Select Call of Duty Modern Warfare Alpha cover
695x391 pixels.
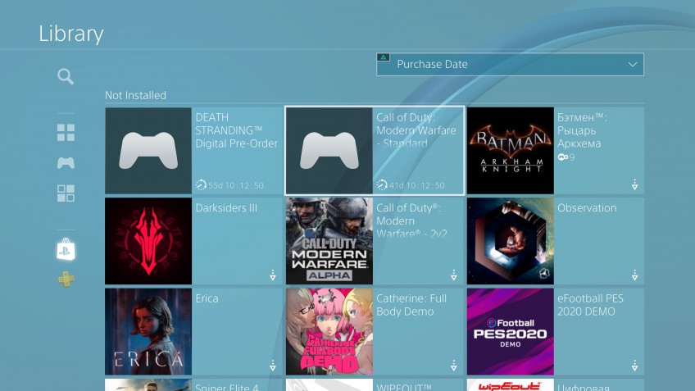pos(329,241)
